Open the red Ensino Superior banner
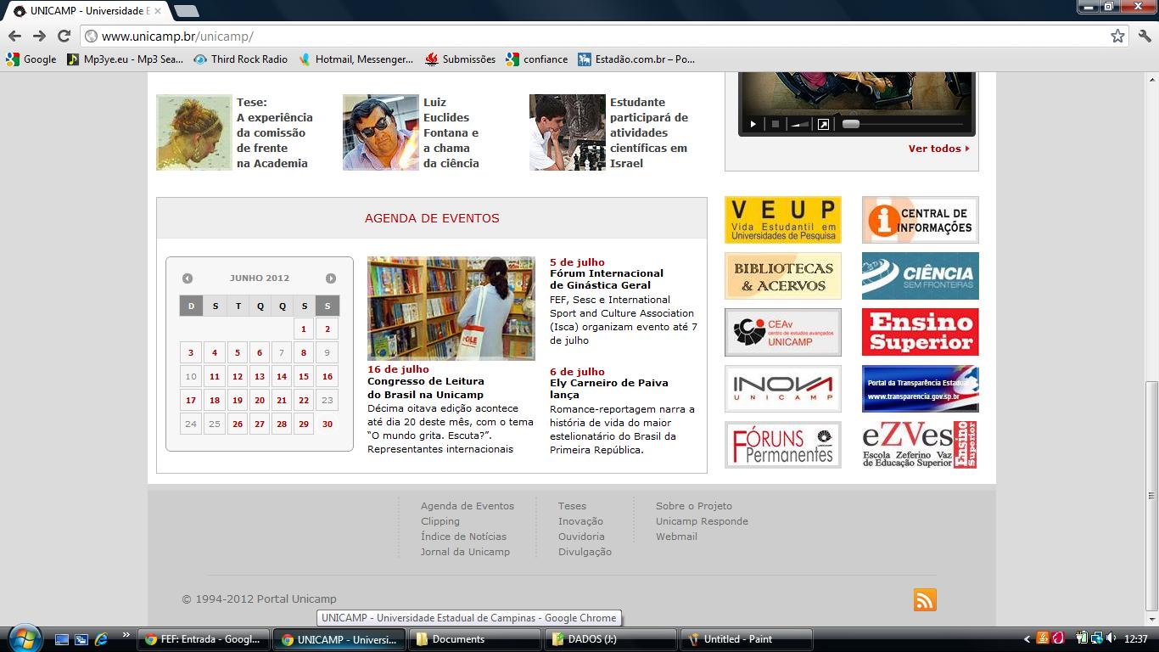Screen dimensions: 1159x652 tap(920, 332)
